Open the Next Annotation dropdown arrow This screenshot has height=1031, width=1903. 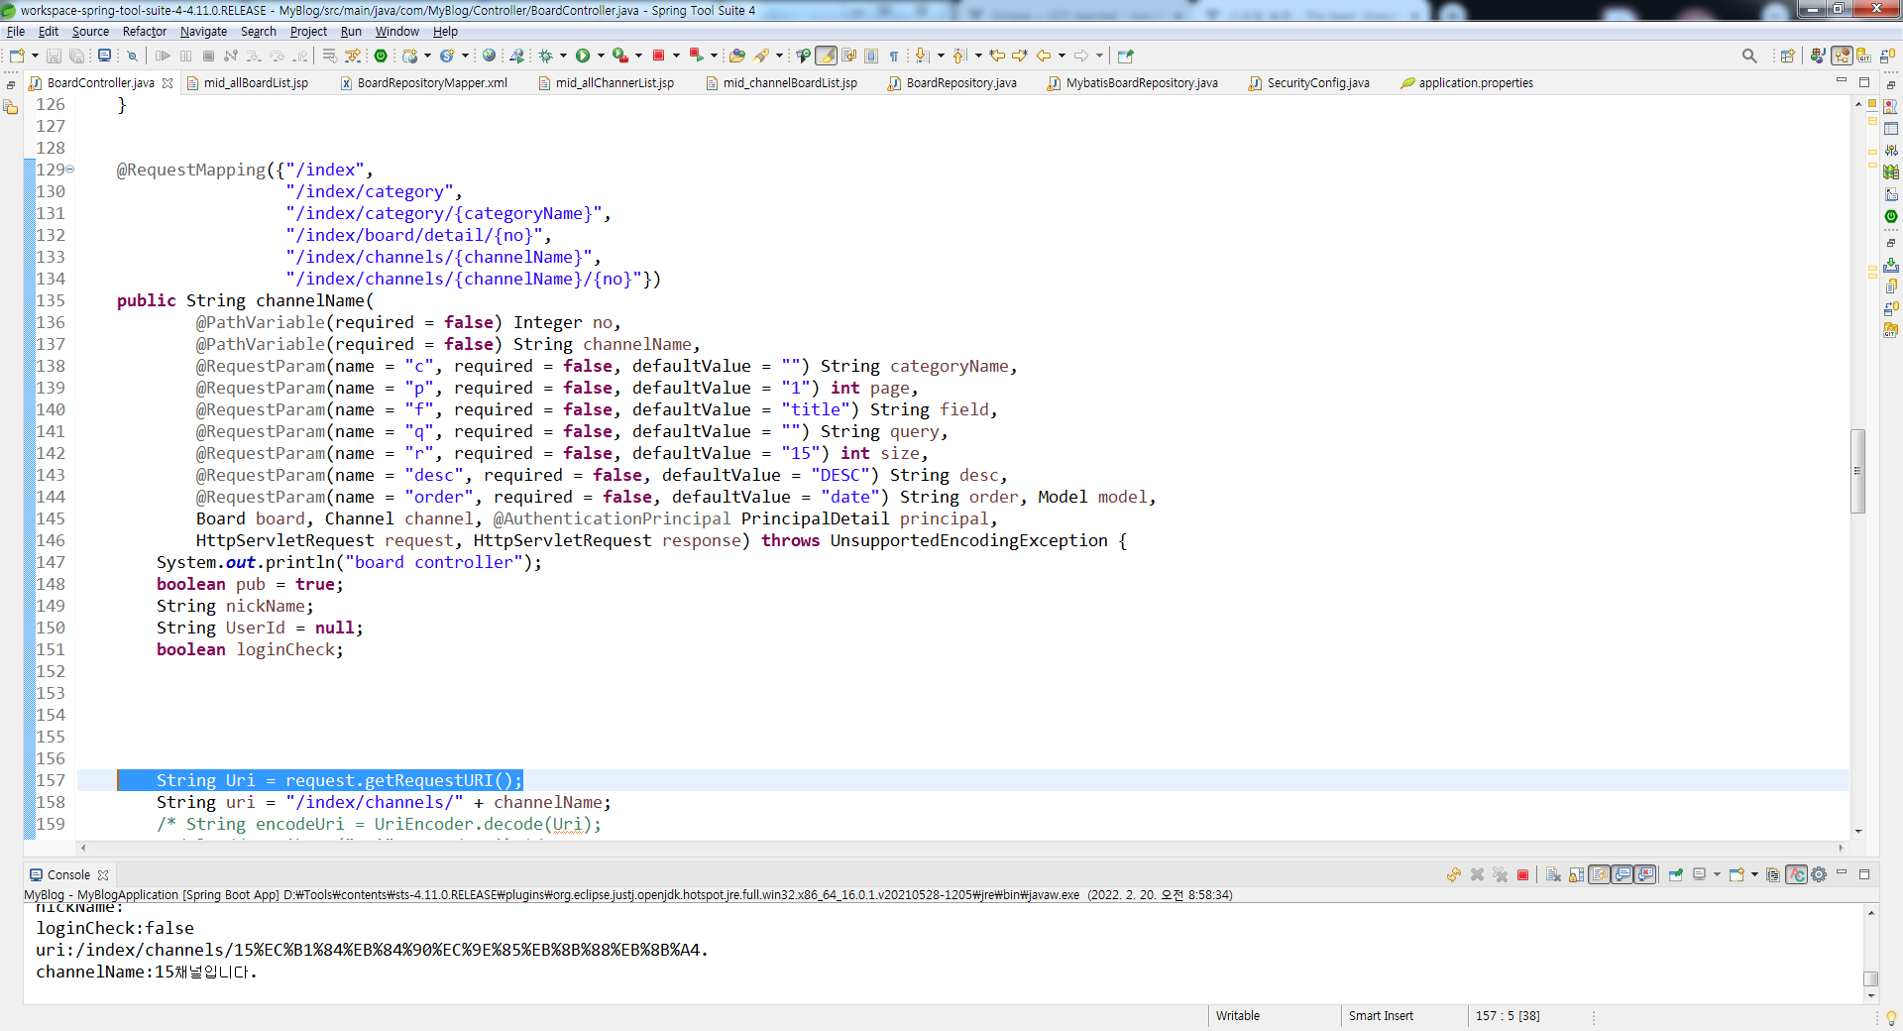(941, 56)
